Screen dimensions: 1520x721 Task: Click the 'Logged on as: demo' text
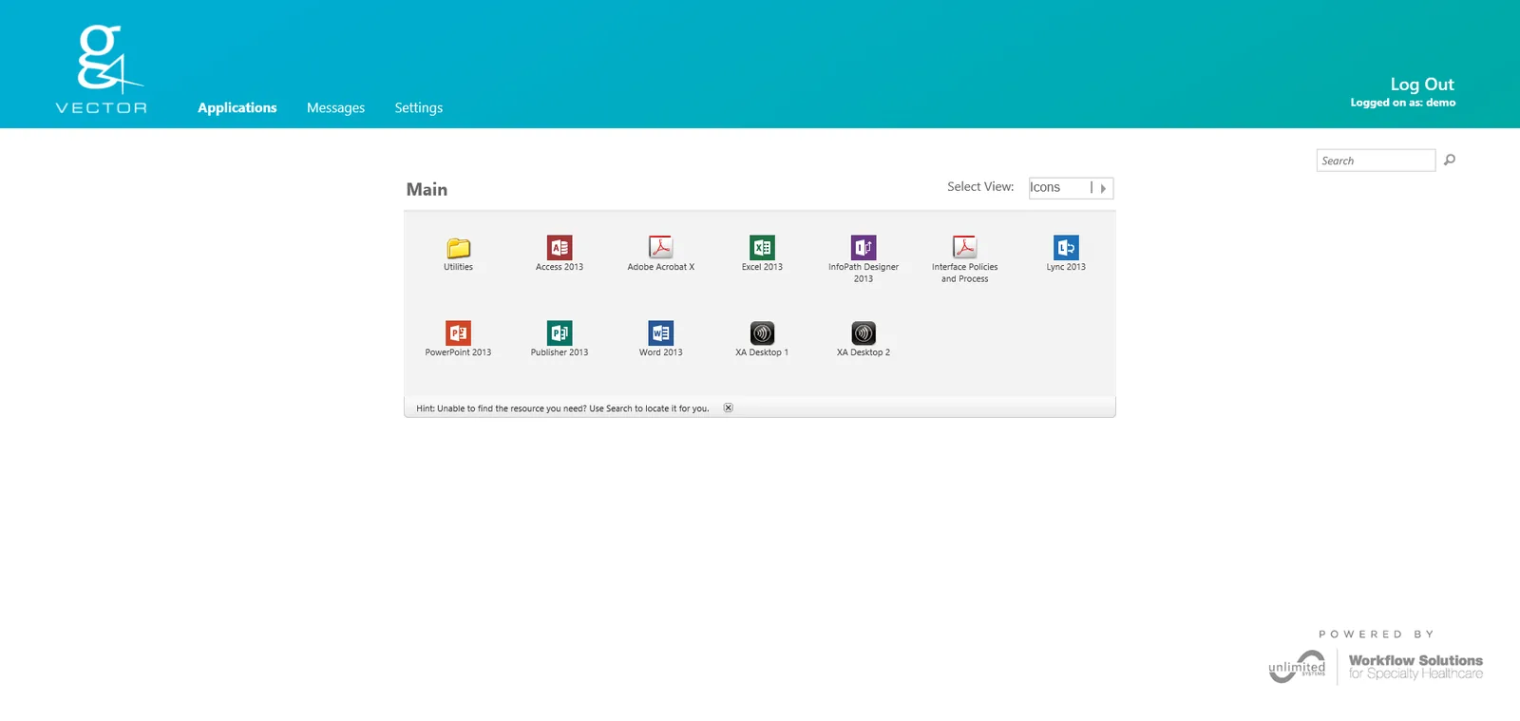tap(1403, 103)
